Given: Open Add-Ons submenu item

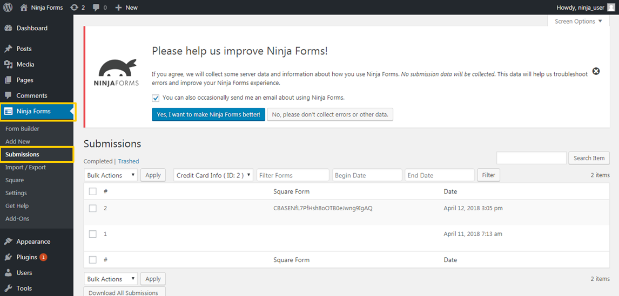Looking at the screenshot, I should click(17, 219).
